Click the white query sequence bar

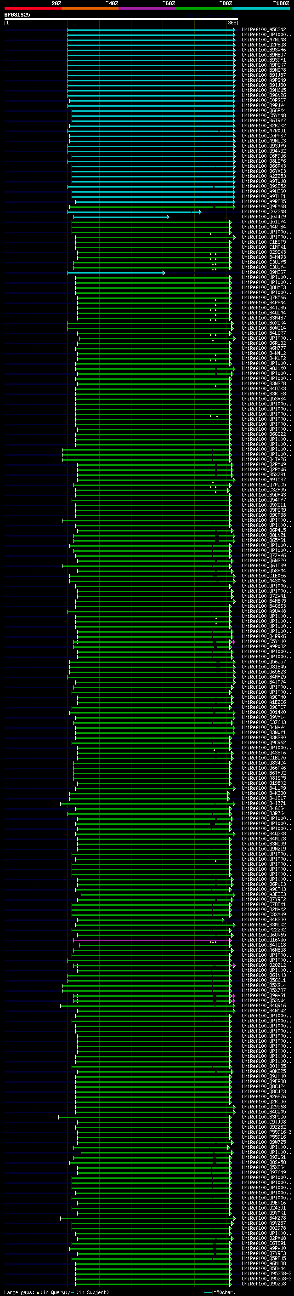[x=121, y=18]
